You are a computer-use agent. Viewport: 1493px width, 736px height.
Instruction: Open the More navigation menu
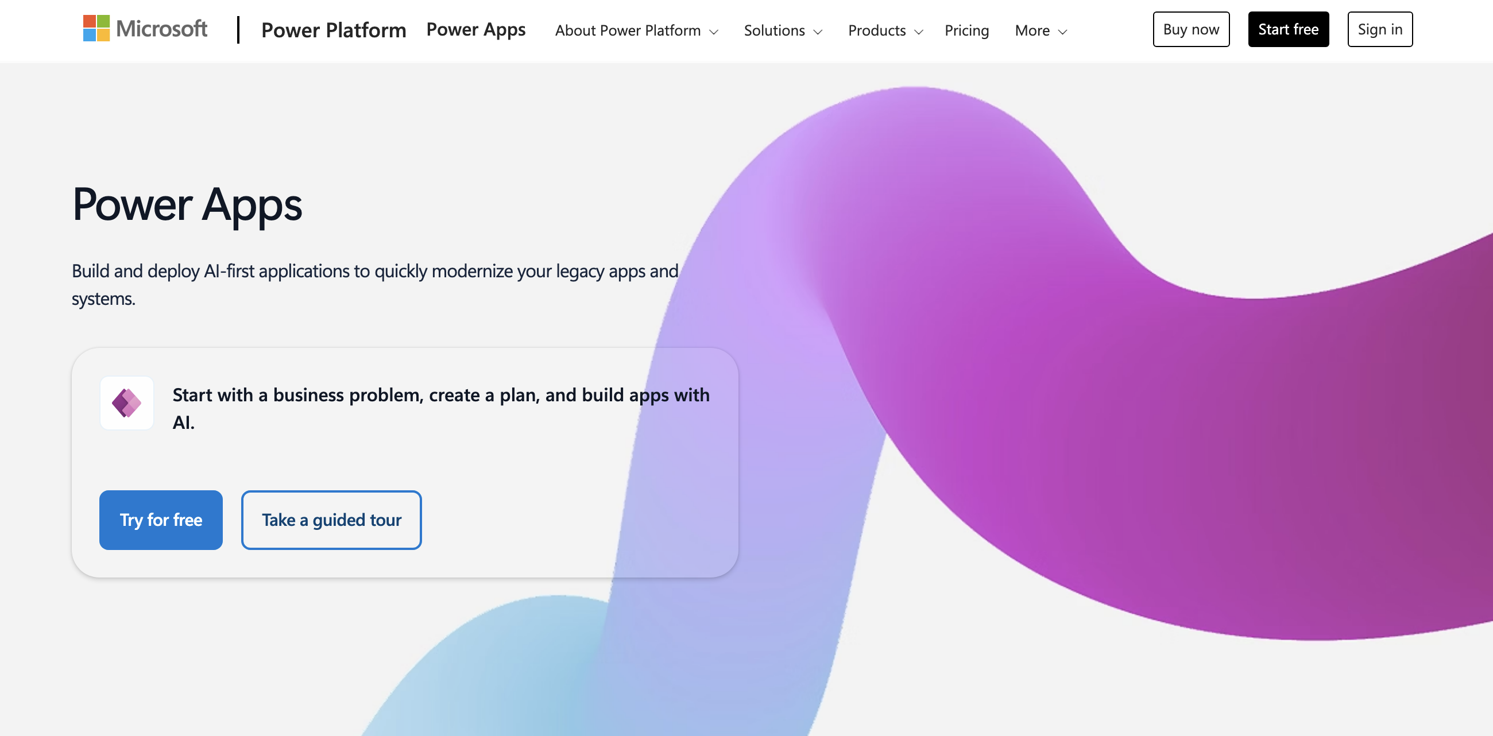click(x=1033, y=30)
